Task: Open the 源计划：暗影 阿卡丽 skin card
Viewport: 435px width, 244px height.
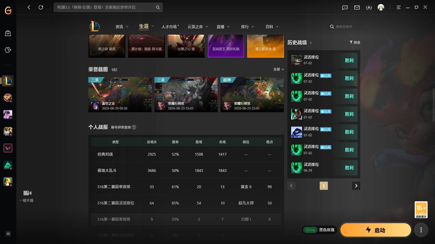Action: [x=147, y=46]
